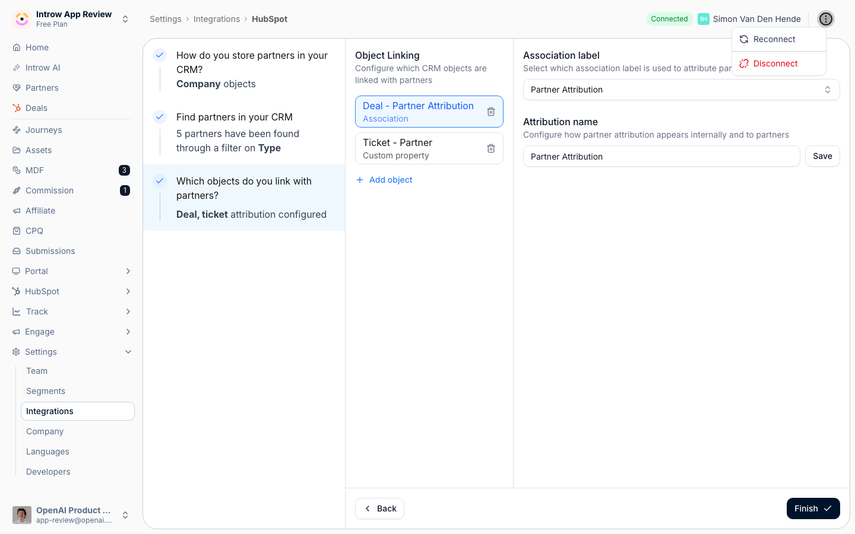Click the MDF coins icon
This screenshot has width=855, height=534.
click(x=17, y=170)
